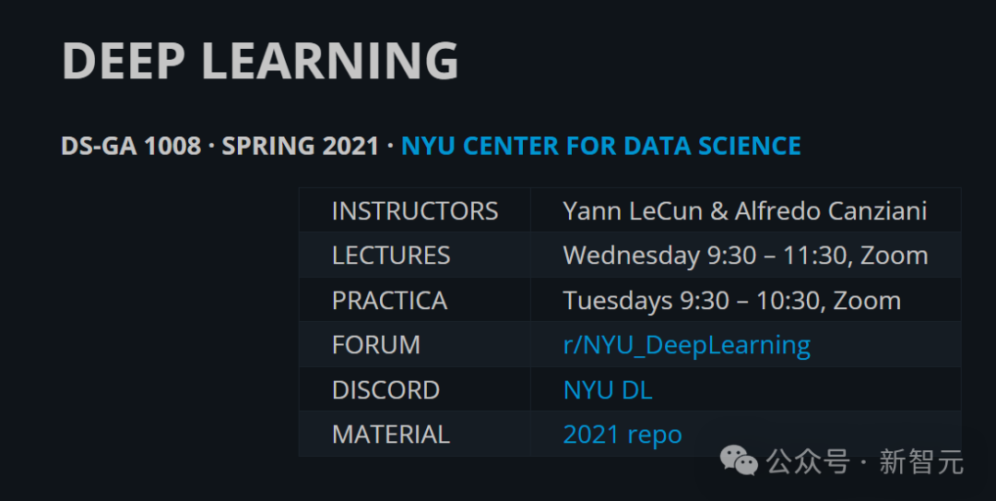Click the DS-GA 1008 course code

tap(131, 146)
